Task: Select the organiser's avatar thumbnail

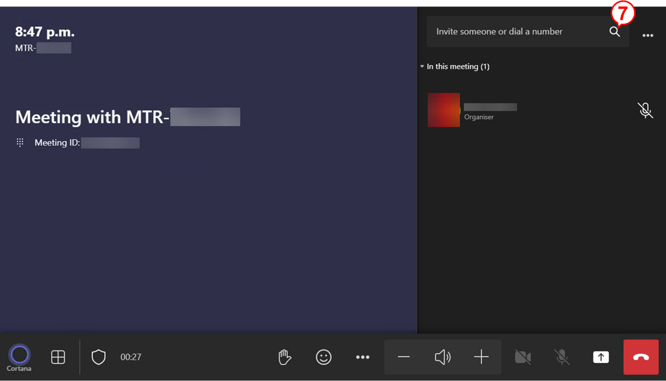Action: pyautogui.click(x=444, y=110)
